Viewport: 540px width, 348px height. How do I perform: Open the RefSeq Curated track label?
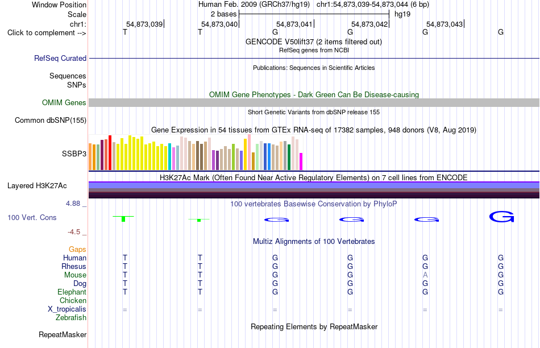coord(60,58)
